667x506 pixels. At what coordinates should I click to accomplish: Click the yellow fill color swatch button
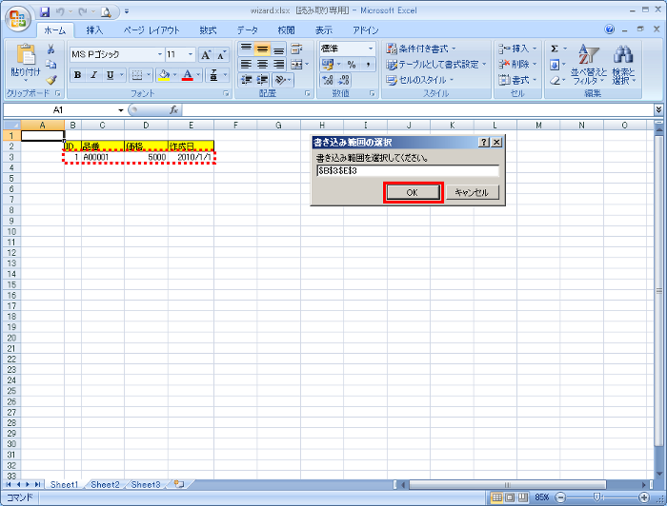[164, 75]
